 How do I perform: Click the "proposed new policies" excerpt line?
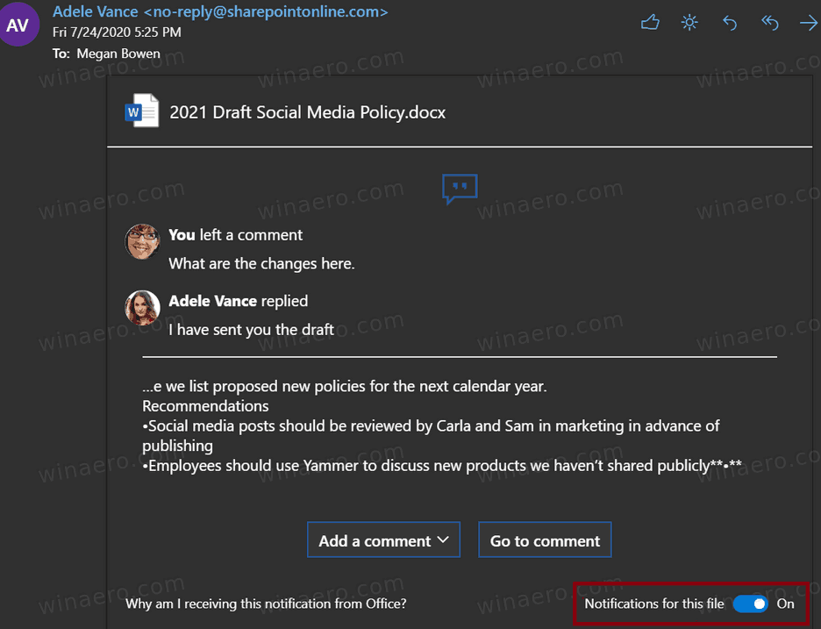pos(345,387)
